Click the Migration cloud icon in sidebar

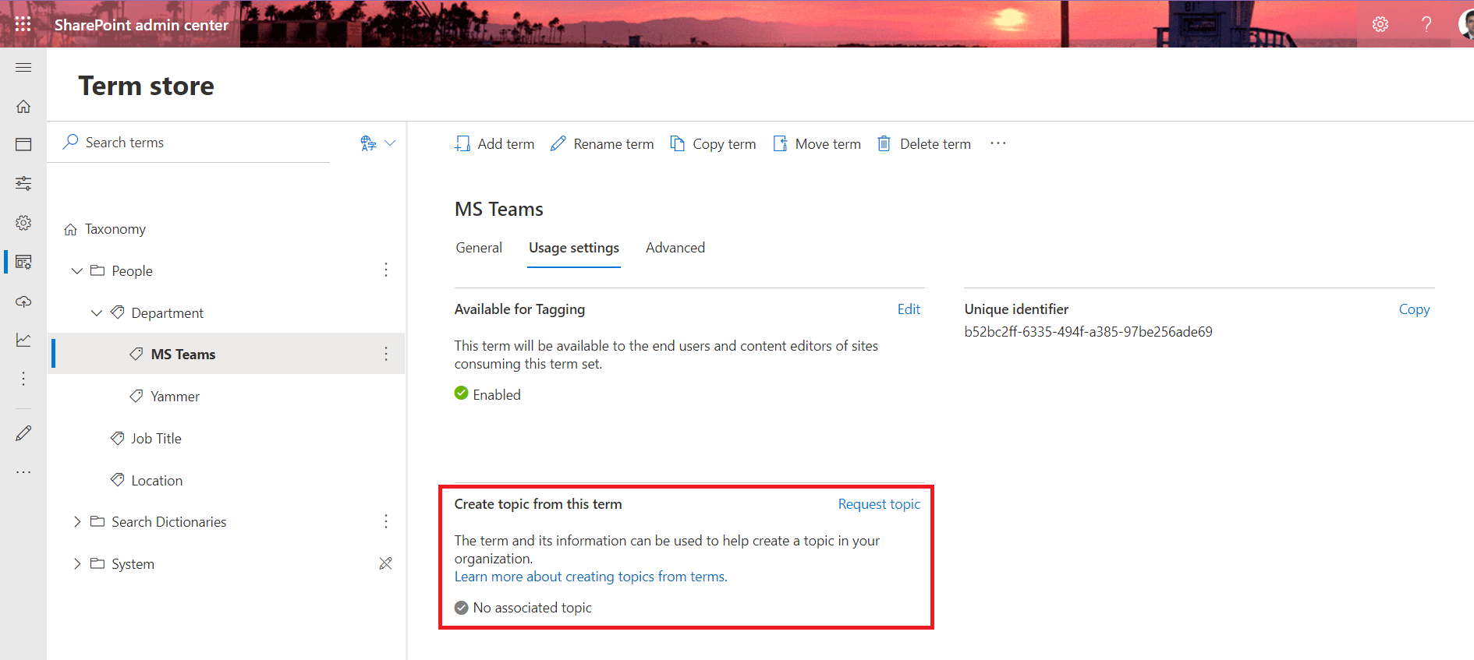click(23, 302)
